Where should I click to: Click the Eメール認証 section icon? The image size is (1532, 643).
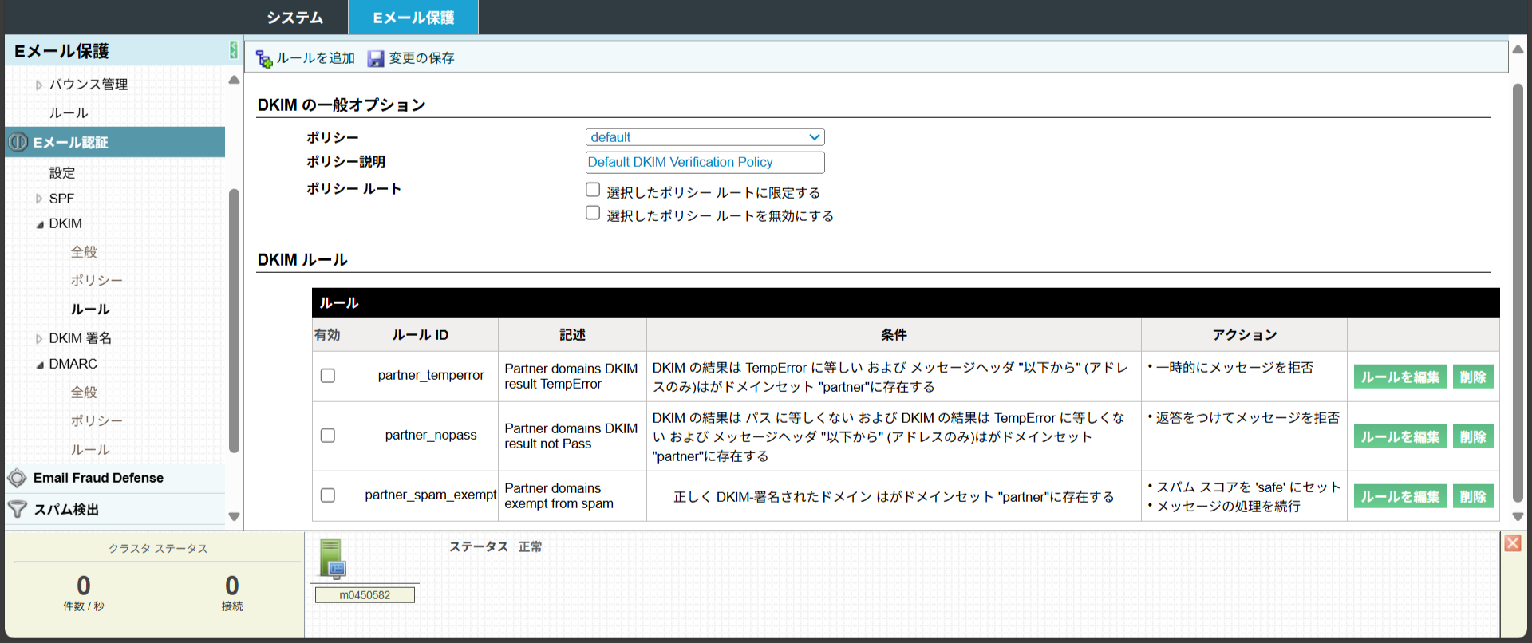pos(18,142)
